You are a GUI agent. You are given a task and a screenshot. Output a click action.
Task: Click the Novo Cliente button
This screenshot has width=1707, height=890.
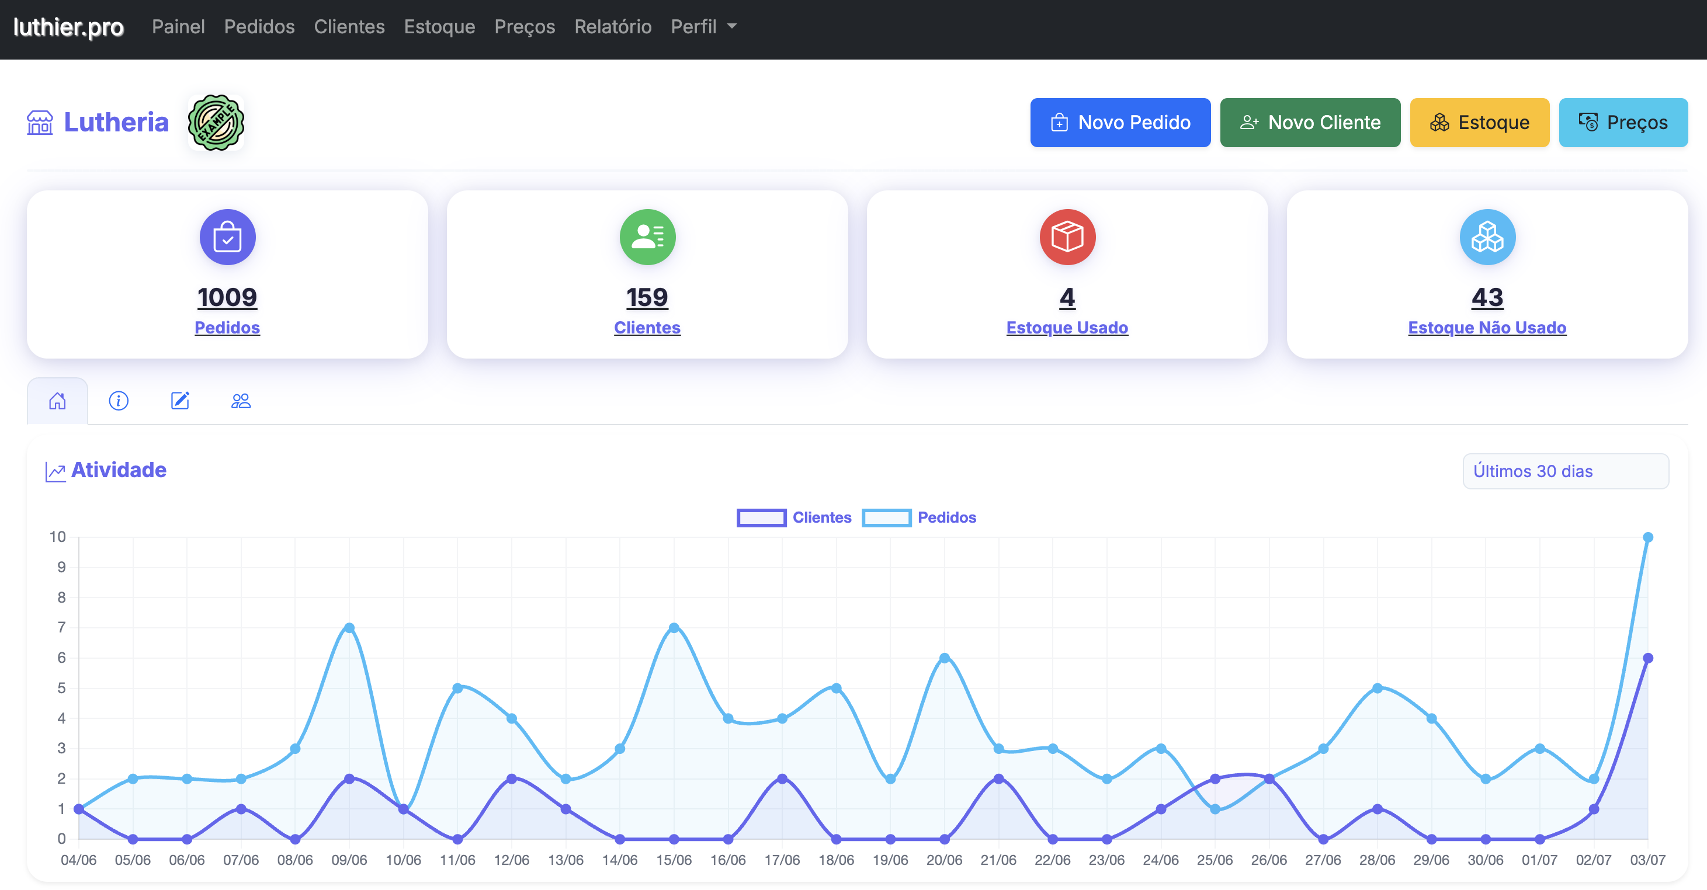(x=1309, y=123)
